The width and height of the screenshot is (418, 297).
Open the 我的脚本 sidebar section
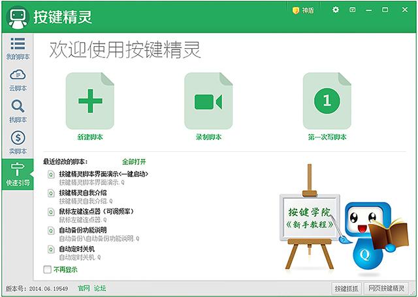click(x=18, y=49)
